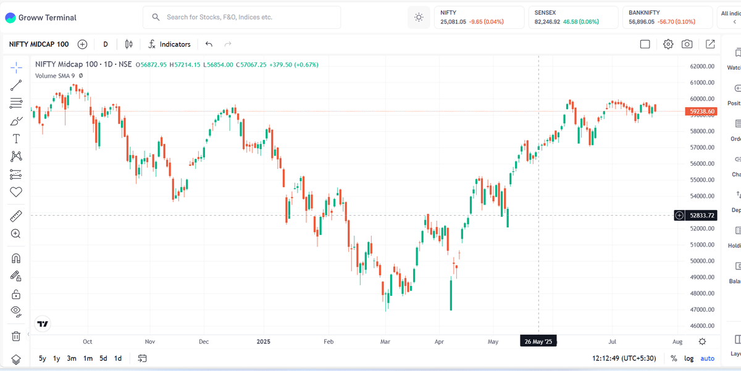Open chart settings gear icon
This screenshot has width=741, height=371.
tap(668, 44)
